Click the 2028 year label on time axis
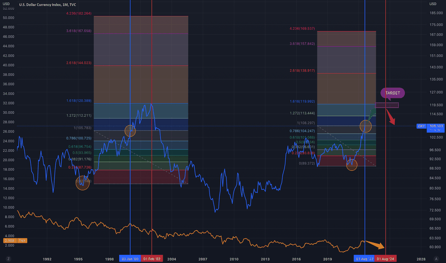This screenshot has height=263, width=446. tap(421, 259)
